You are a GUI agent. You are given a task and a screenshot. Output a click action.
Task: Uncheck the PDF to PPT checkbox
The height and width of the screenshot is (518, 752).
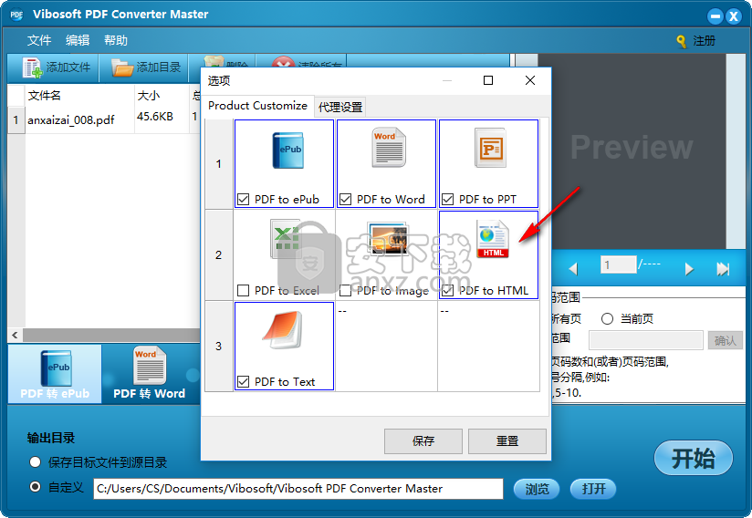tap(447, 200)
